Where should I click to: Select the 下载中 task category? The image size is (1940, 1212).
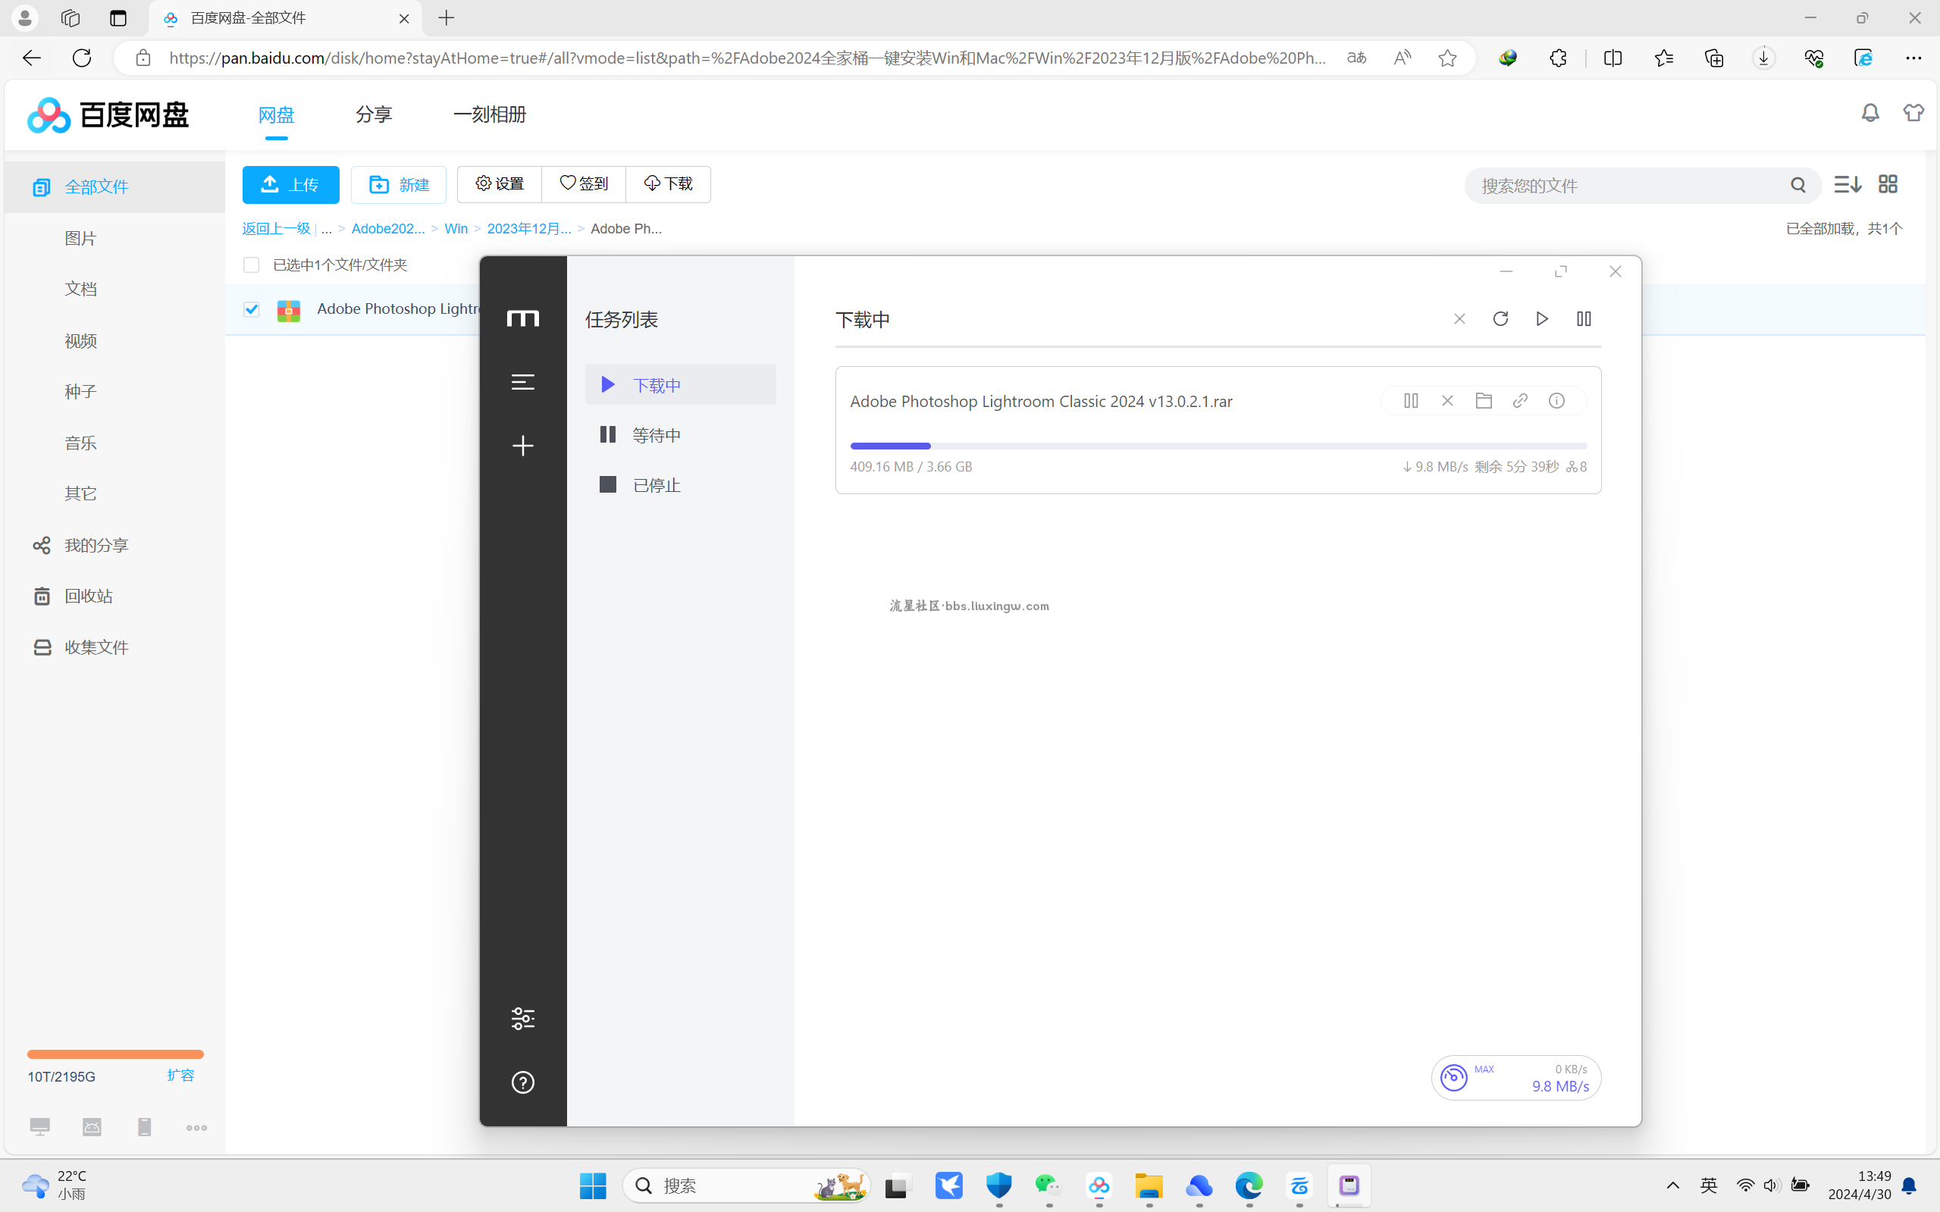680,385
